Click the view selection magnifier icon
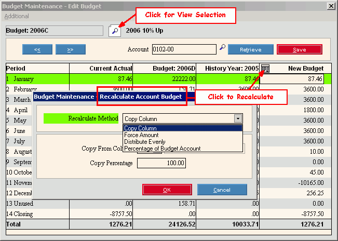The height and width of the screenshot is (241, 338). click(115, 31)
